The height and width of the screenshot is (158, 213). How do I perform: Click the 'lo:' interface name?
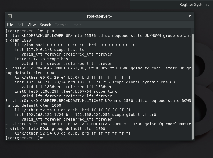tap(16, 36)
